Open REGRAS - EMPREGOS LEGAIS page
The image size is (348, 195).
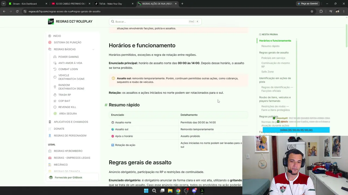pos(72,158)
